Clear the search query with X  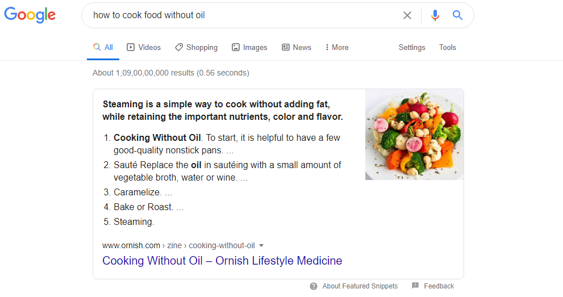click(x=407, y=15)
